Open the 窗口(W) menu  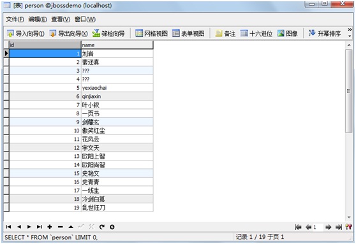tap(85, 19)
